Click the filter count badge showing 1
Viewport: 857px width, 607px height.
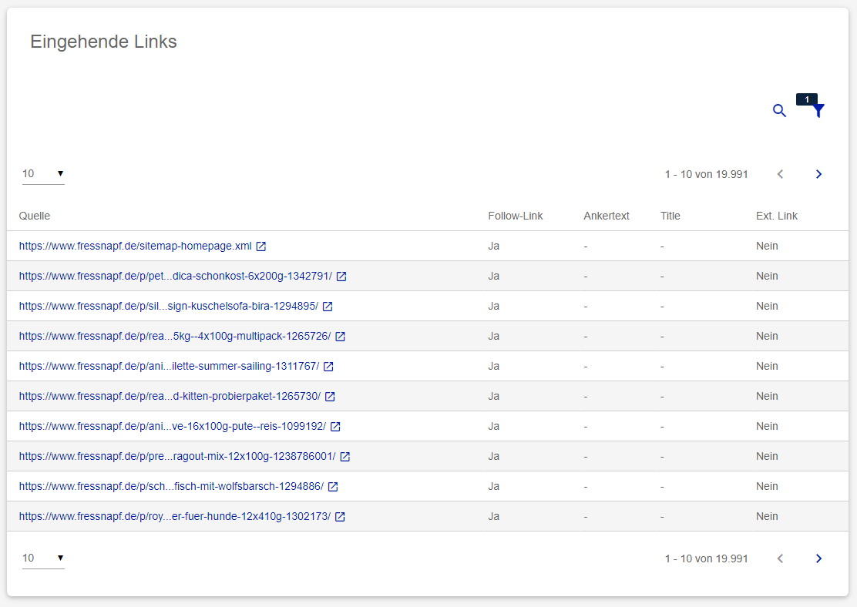(x=807, y=99)
